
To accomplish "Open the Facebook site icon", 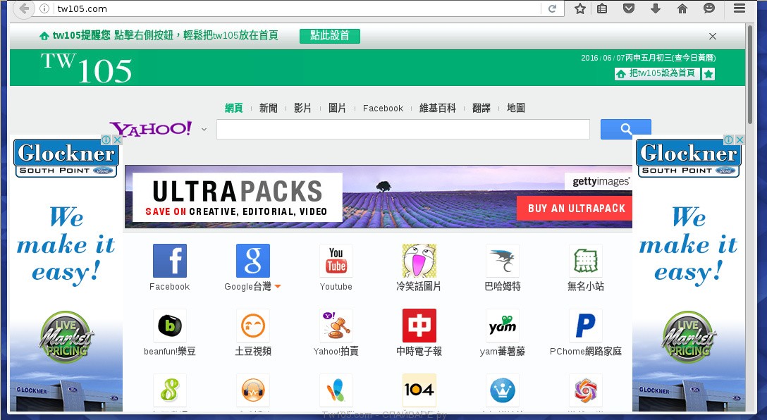I will pyautogui.click(x=170, y=261).
